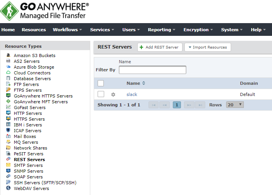The width and height of the screenshot is (272, 195).
Task: Click the HTTP Servers monitor icon
Action: pos(8,113)
